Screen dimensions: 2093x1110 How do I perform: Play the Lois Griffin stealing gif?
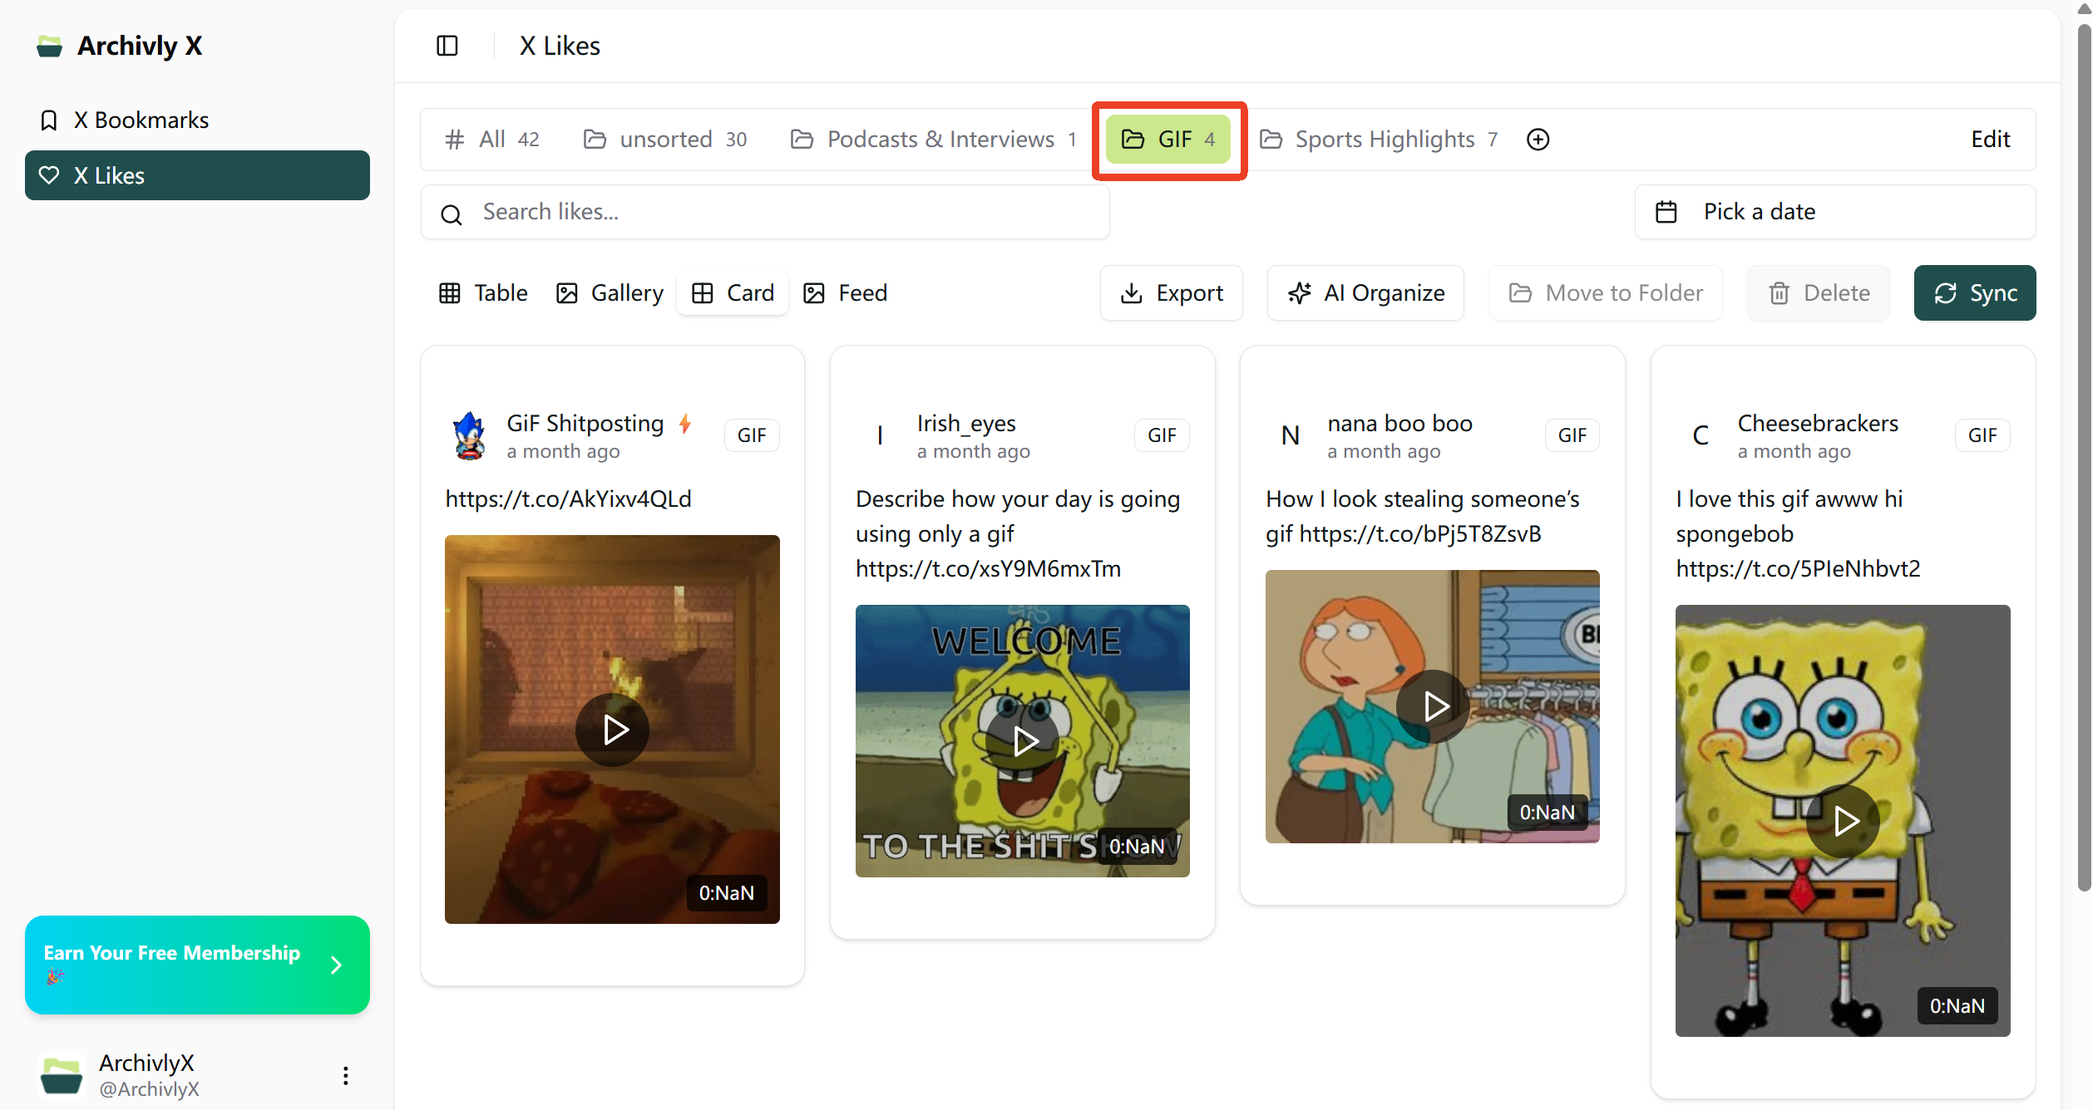[x=1432, y=706]
